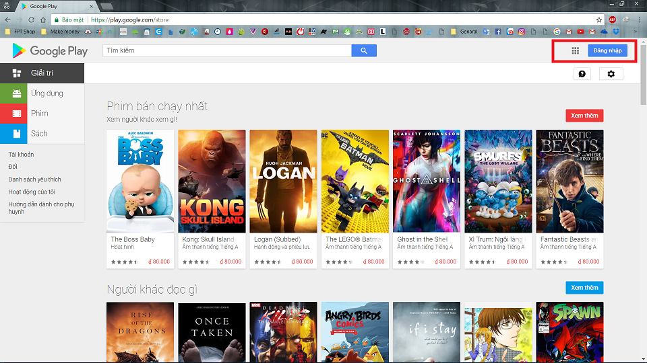Open the Angry Birds Comics cover
Screen dimensions: 647x363
tap(355, 332)
